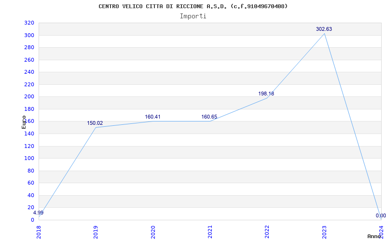Click x-axis year label 2024

(x=381, y=232)
